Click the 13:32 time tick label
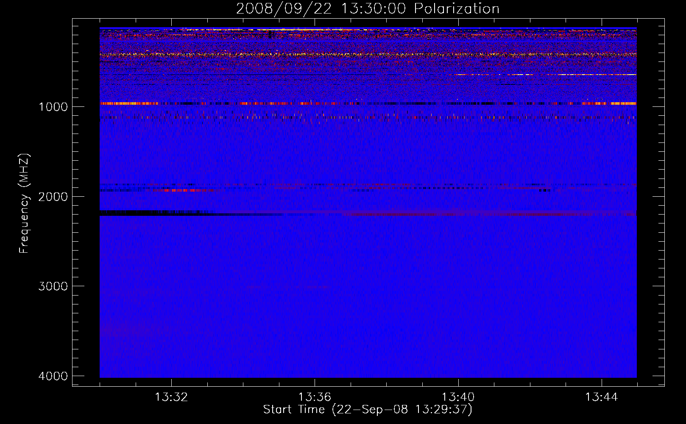The height and width of the screenshot is (424, 686). tap(171, 397)
